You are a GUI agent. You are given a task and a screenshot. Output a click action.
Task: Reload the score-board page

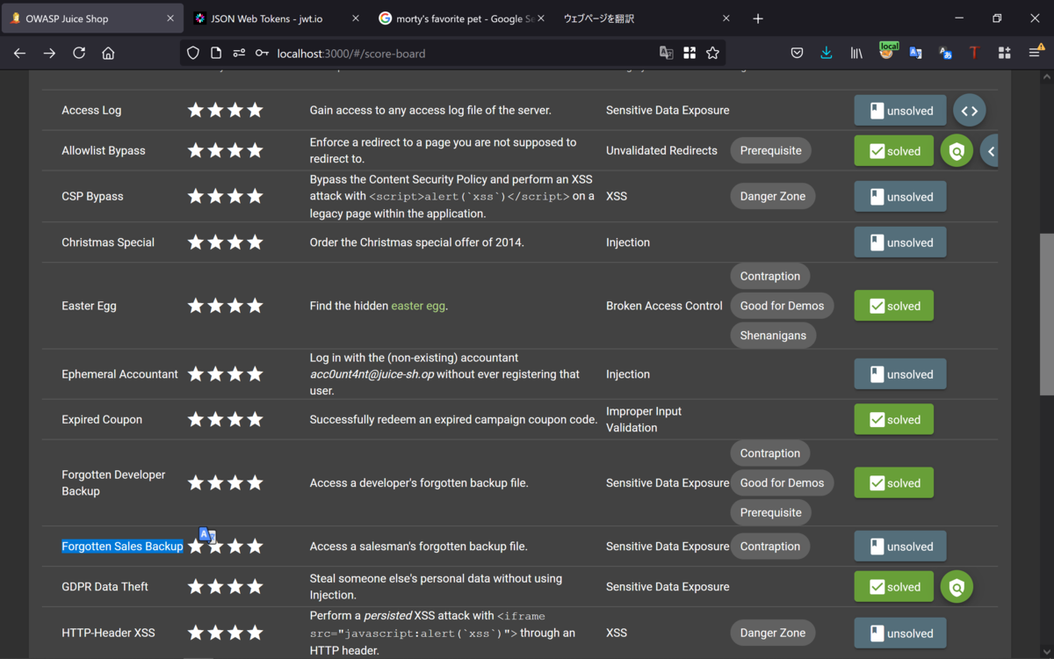(x=79, y=53)
